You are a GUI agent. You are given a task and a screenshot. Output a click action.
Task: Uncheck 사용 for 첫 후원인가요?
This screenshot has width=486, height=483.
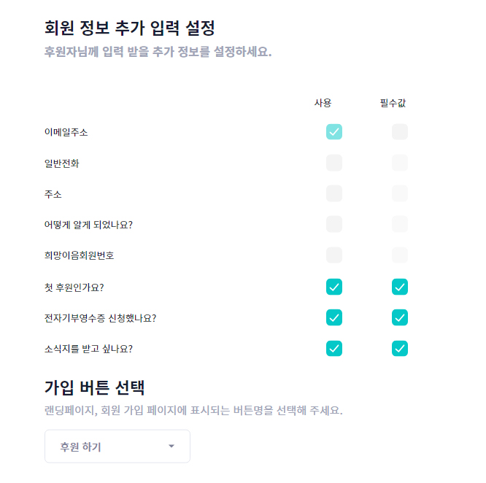pos(334,287)
